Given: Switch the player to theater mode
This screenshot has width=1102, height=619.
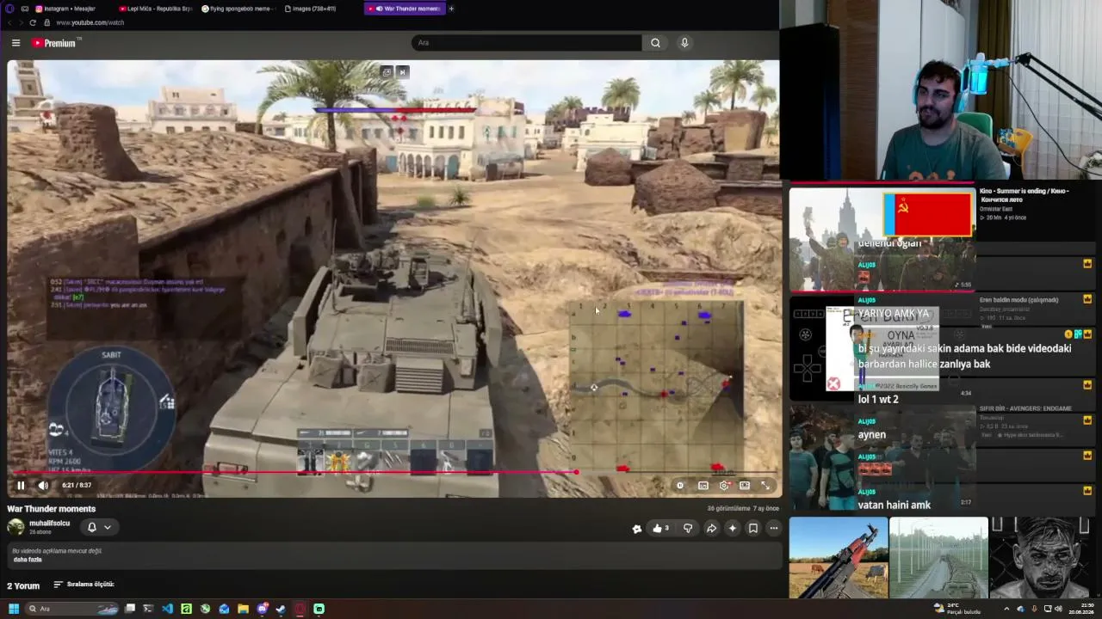Looking at the screenshot, I should [745, 485].
